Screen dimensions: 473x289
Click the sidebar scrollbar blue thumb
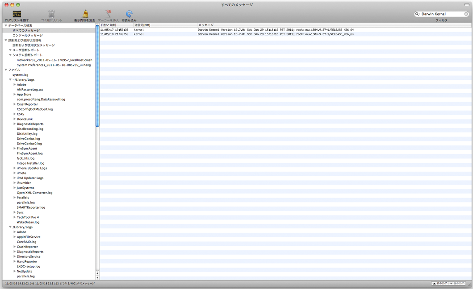pos(97,76)
